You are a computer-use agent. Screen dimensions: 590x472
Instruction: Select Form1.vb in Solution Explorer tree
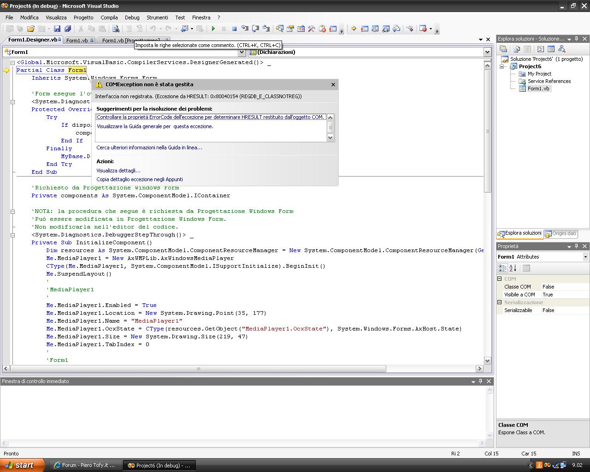pyautogui.click(x=538, y=88)
